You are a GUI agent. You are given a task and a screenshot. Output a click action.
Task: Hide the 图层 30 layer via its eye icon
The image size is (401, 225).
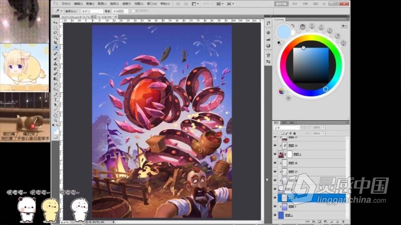click(275, 145)
